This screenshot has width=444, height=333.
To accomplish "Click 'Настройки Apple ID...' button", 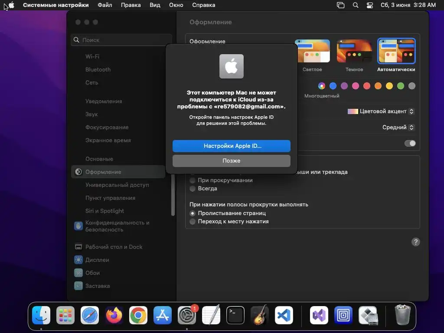I will 232,146.
